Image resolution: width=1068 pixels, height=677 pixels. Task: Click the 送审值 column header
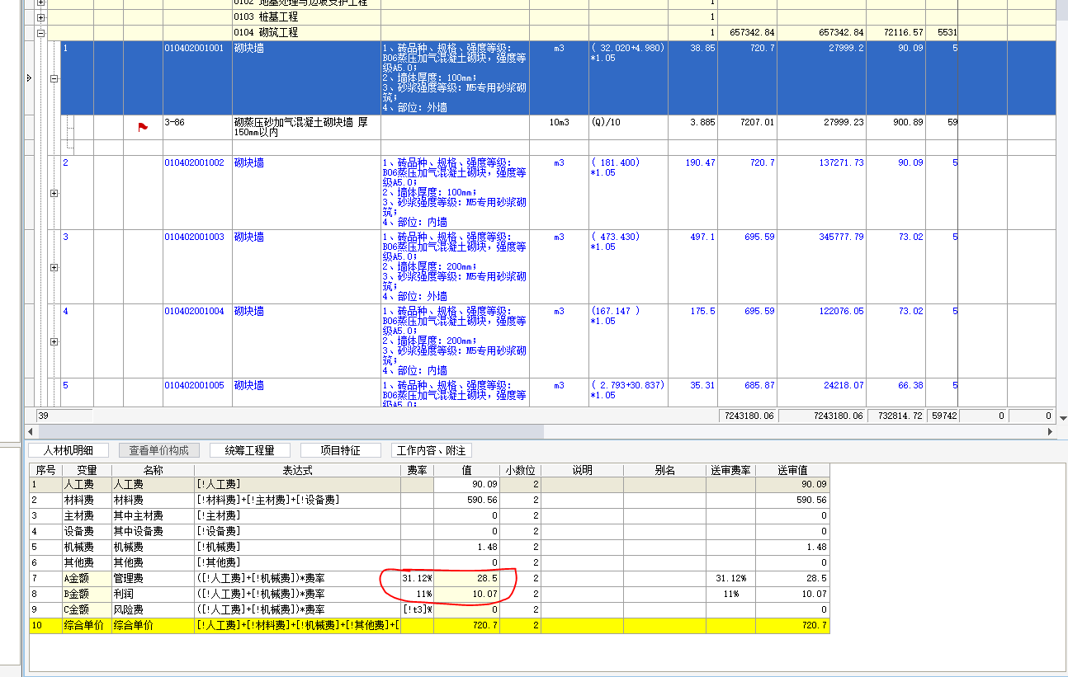(792, 470)
